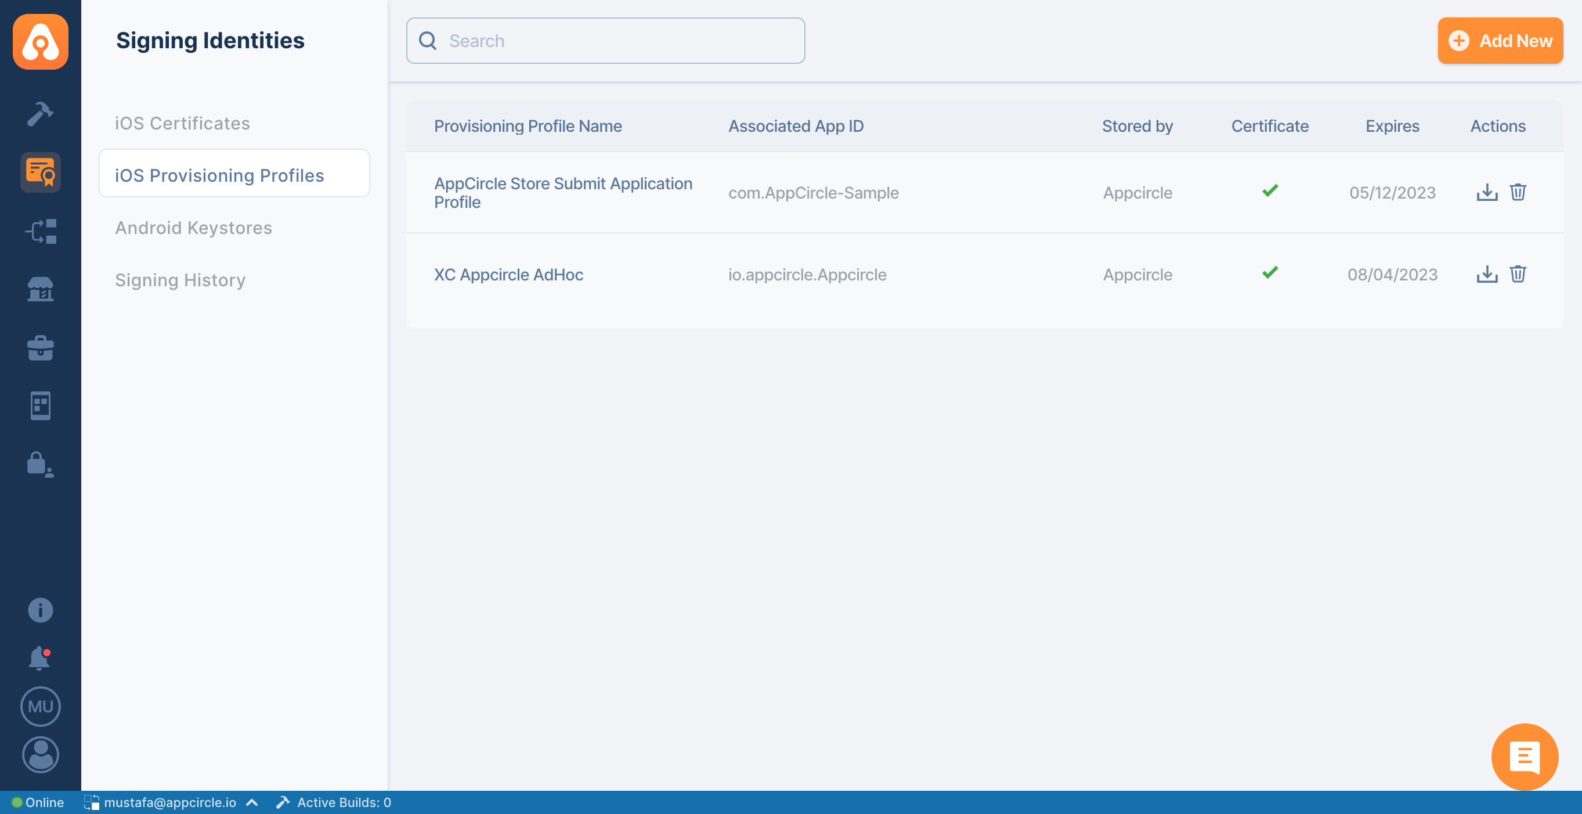The width and height of the screenshot is (1582, 814).
Task: Open the chat support bubble
Action: 1525,757
